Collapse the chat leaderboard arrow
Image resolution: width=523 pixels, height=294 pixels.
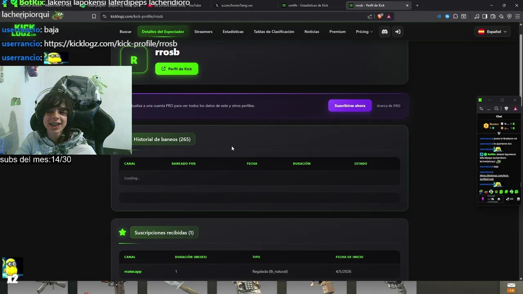pos(499,134)
